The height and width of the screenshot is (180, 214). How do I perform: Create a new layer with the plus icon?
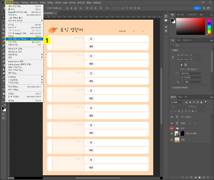(204, 178)
